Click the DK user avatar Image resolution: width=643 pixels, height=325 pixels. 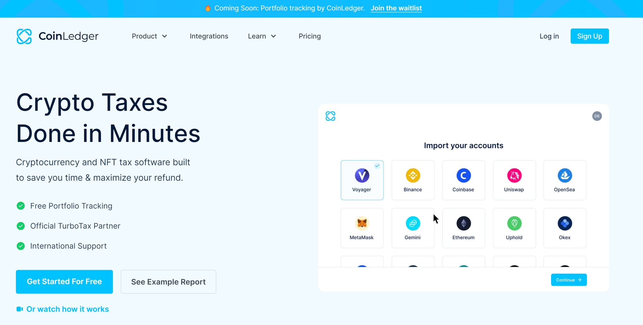pos(597,116)
